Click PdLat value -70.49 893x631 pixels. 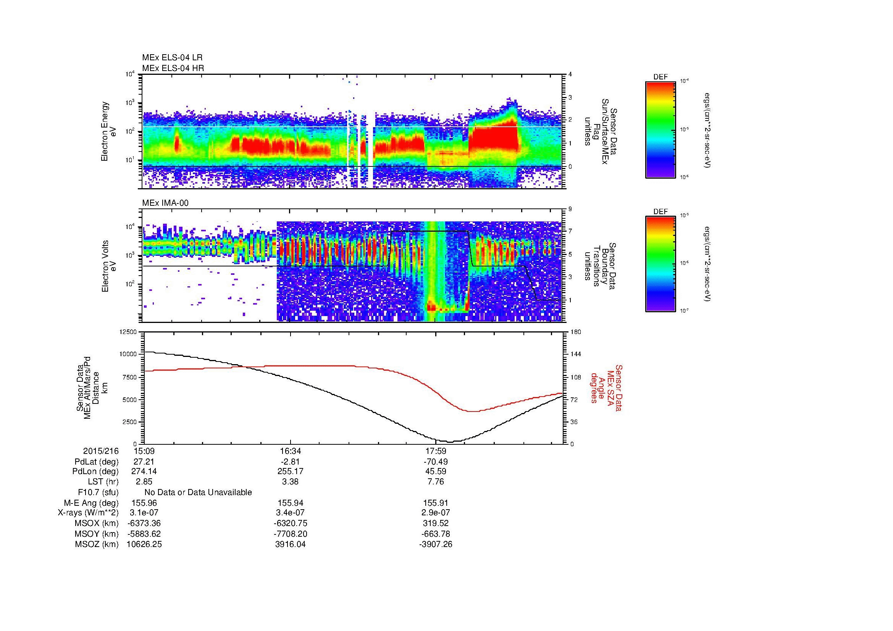[x=436, y=462]
